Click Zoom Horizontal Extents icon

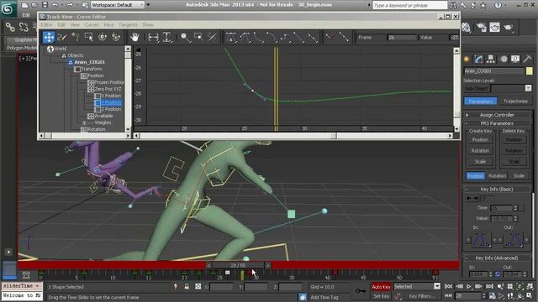153,37
